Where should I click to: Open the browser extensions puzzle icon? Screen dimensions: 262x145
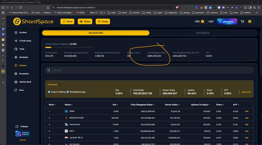[x=245, y=8]
